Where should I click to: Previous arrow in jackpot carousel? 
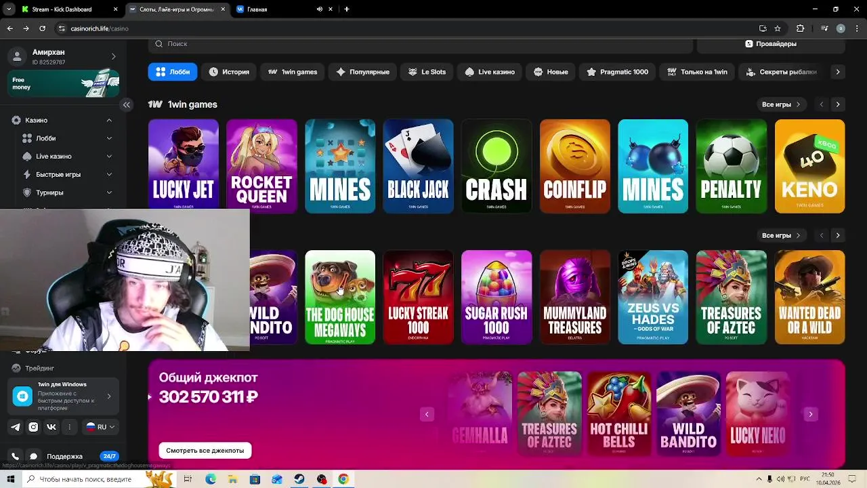[427, 414]
